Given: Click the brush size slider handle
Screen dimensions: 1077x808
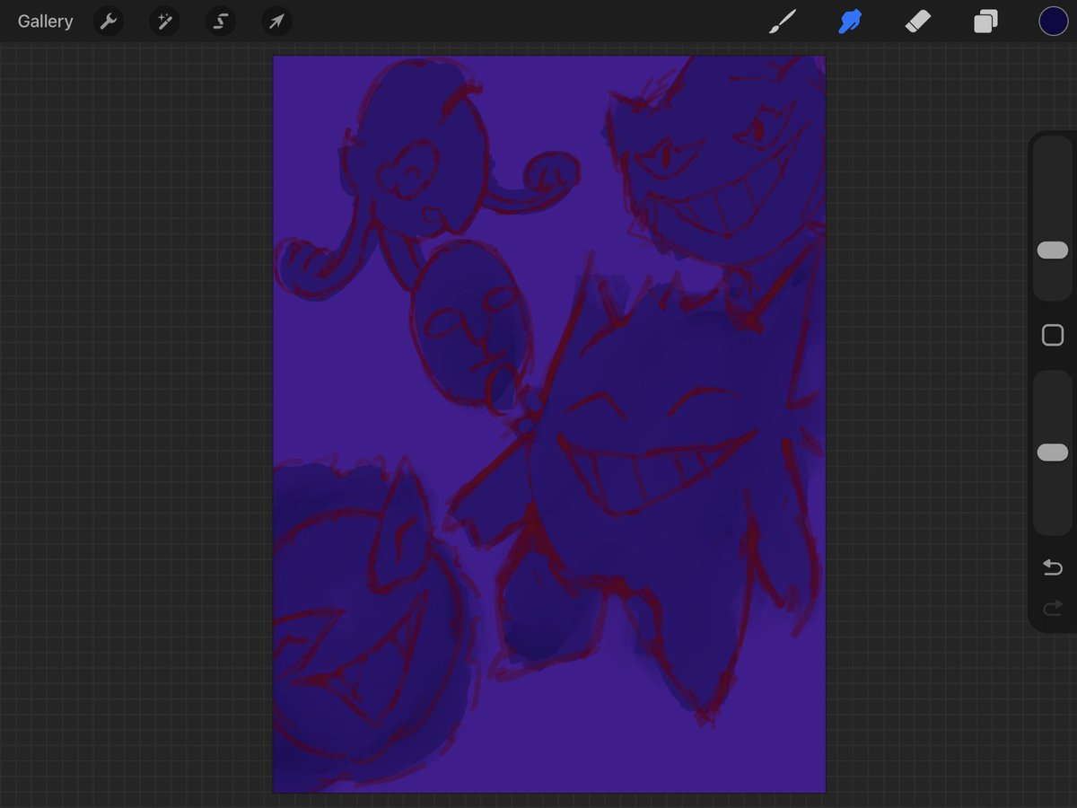Looking at the screenshot, I should [1053, 250].
